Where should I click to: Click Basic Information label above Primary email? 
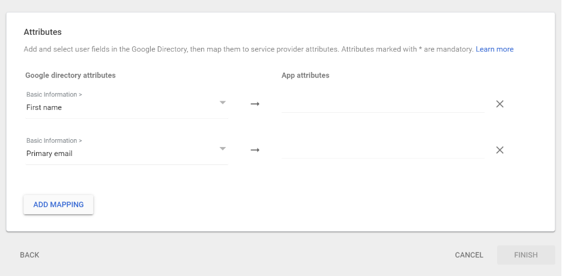[x=54, y=140]
